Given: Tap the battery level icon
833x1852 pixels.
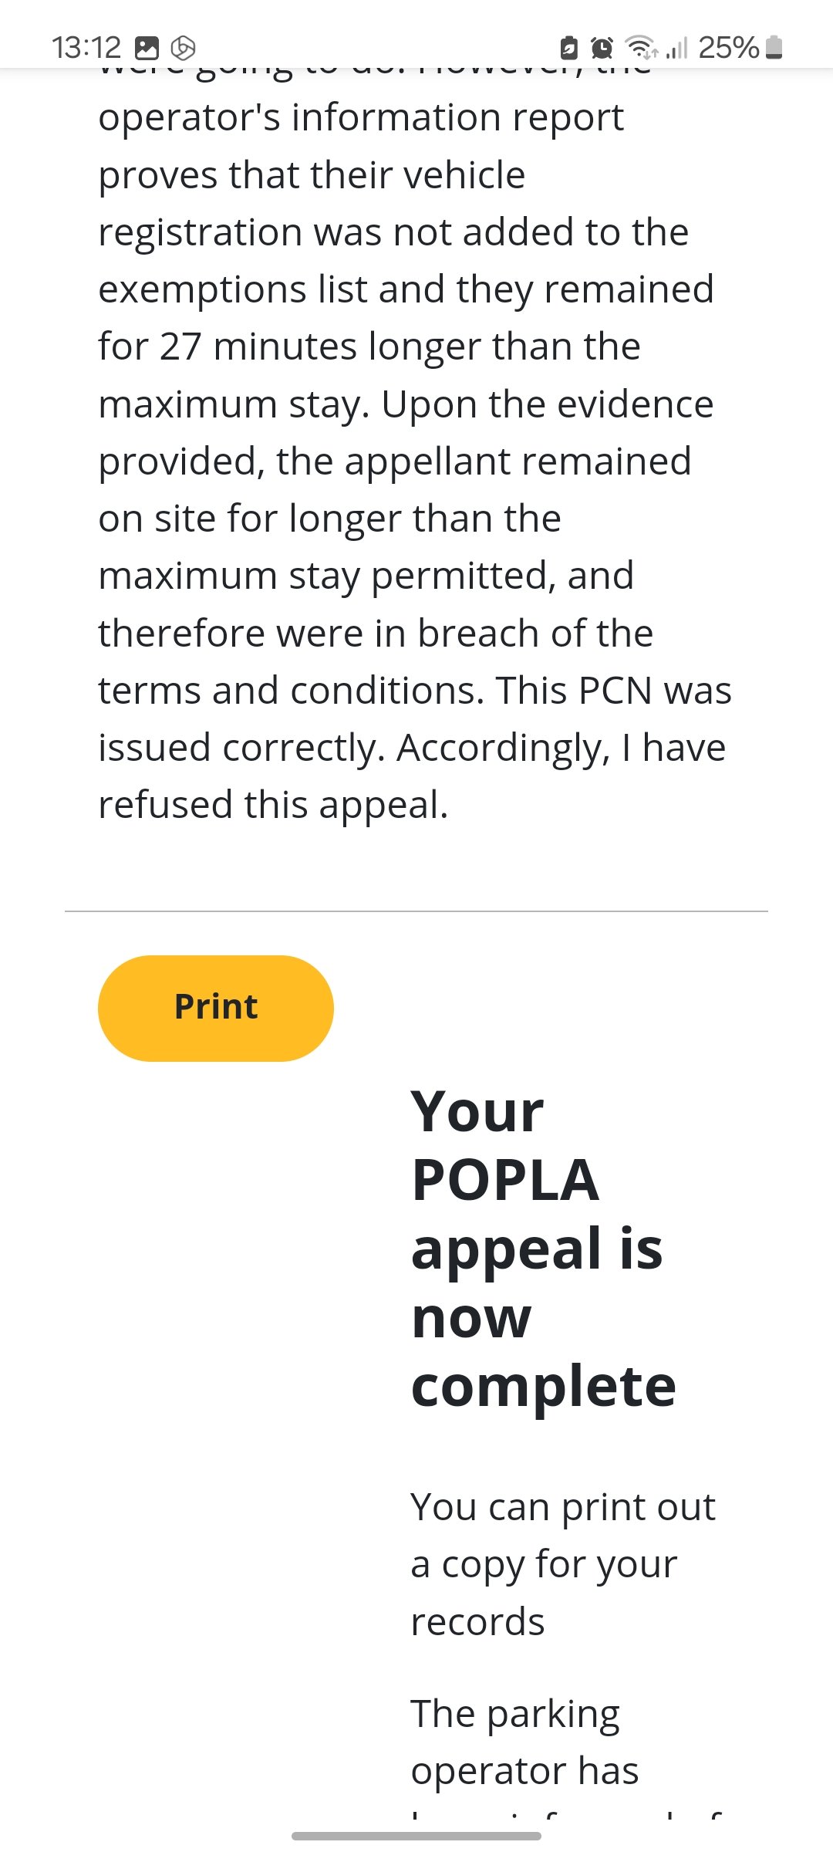Looking at the screenshot, I should pos(775,48).
